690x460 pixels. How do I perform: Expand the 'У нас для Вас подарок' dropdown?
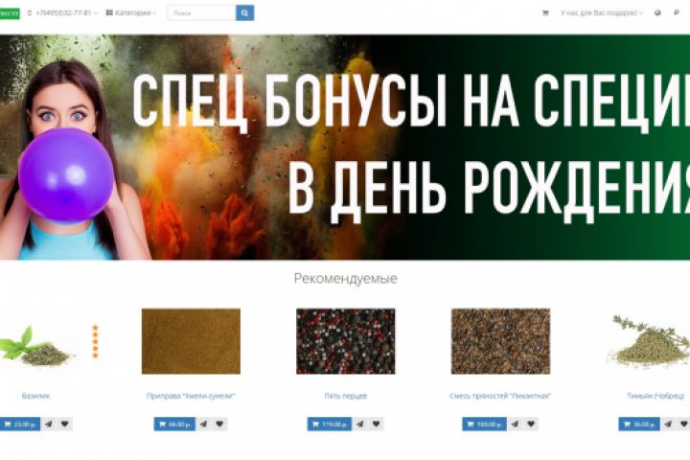point(602,13)
